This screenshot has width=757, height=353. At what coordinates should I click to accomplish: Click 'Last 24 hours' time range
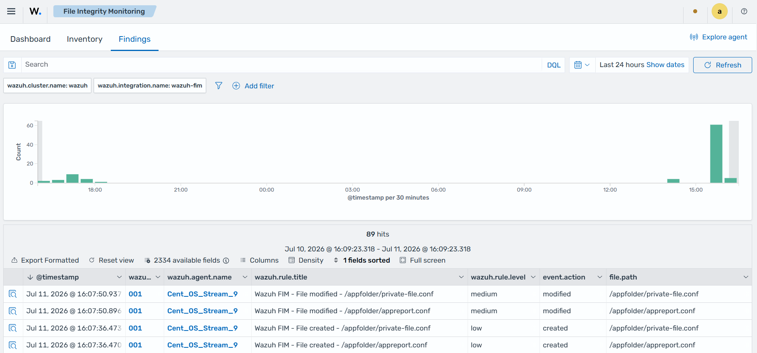[x=622, y=65]
